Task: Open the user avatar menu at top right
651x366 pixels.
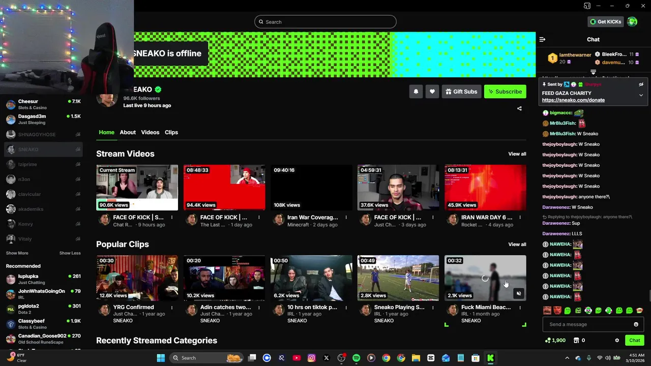Action: (632, 22)
